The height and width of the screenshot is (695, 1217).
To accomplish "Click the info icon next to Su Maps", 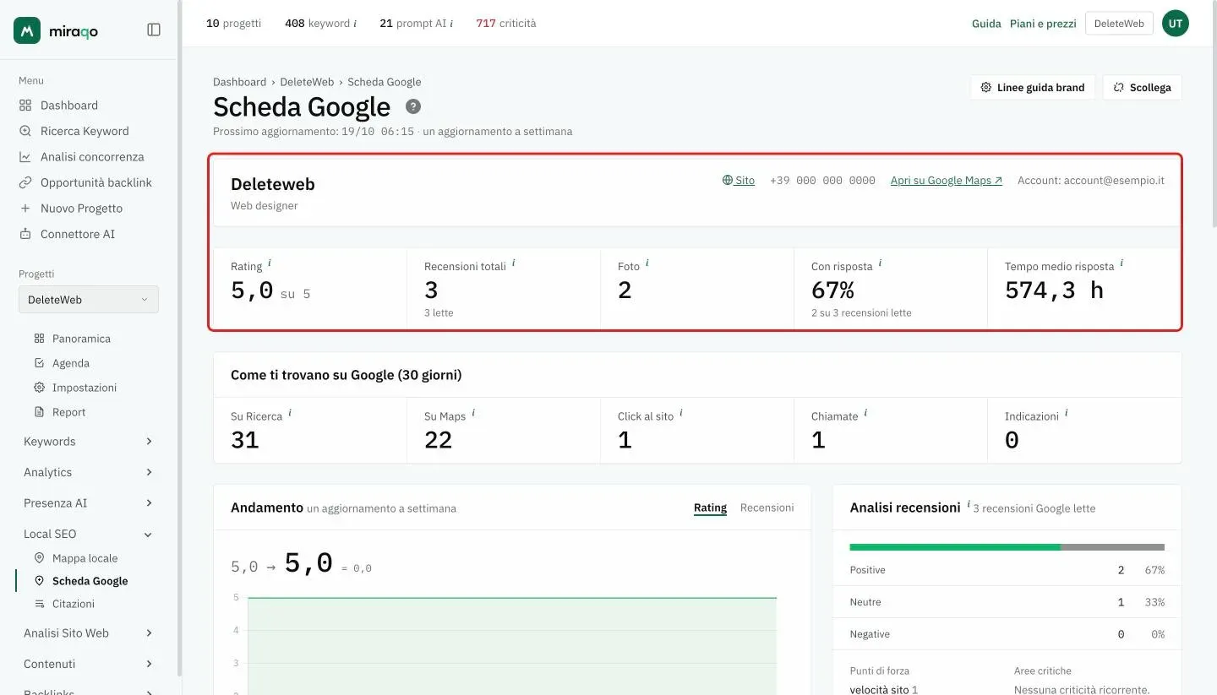I will point(473,414).
